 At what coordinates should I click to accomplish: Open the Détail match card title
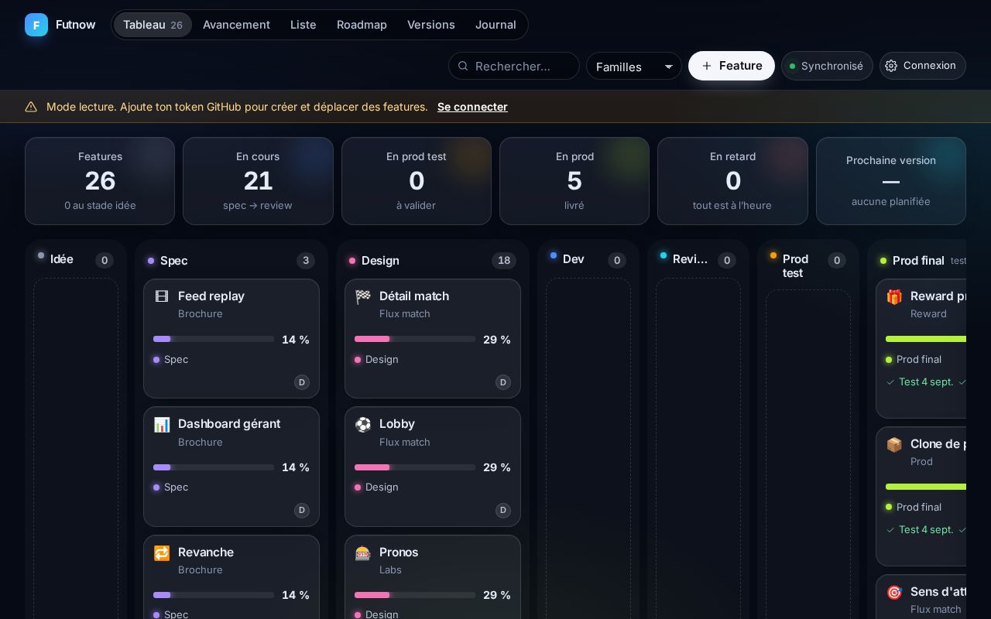(414, 296)
